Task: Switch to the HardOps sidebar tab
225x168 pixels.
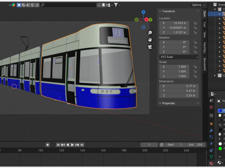Action: (x=204, y=48)
